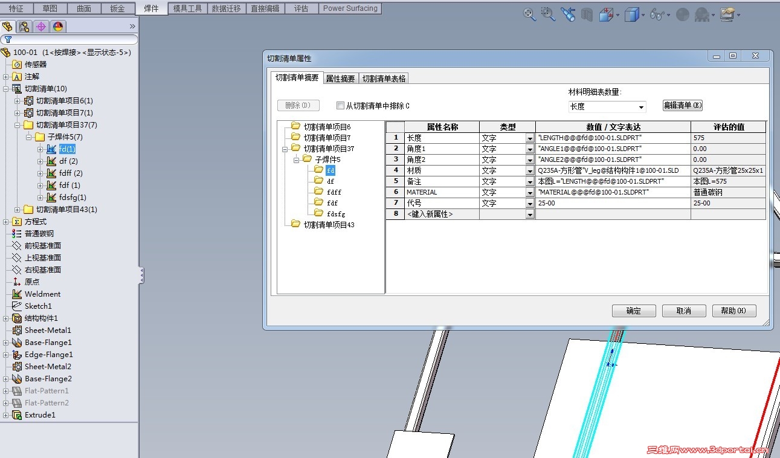
Task: Click the 备注 value cell 本图L="LENGTH
Action: pyautogui.click(x=613, y=182)
